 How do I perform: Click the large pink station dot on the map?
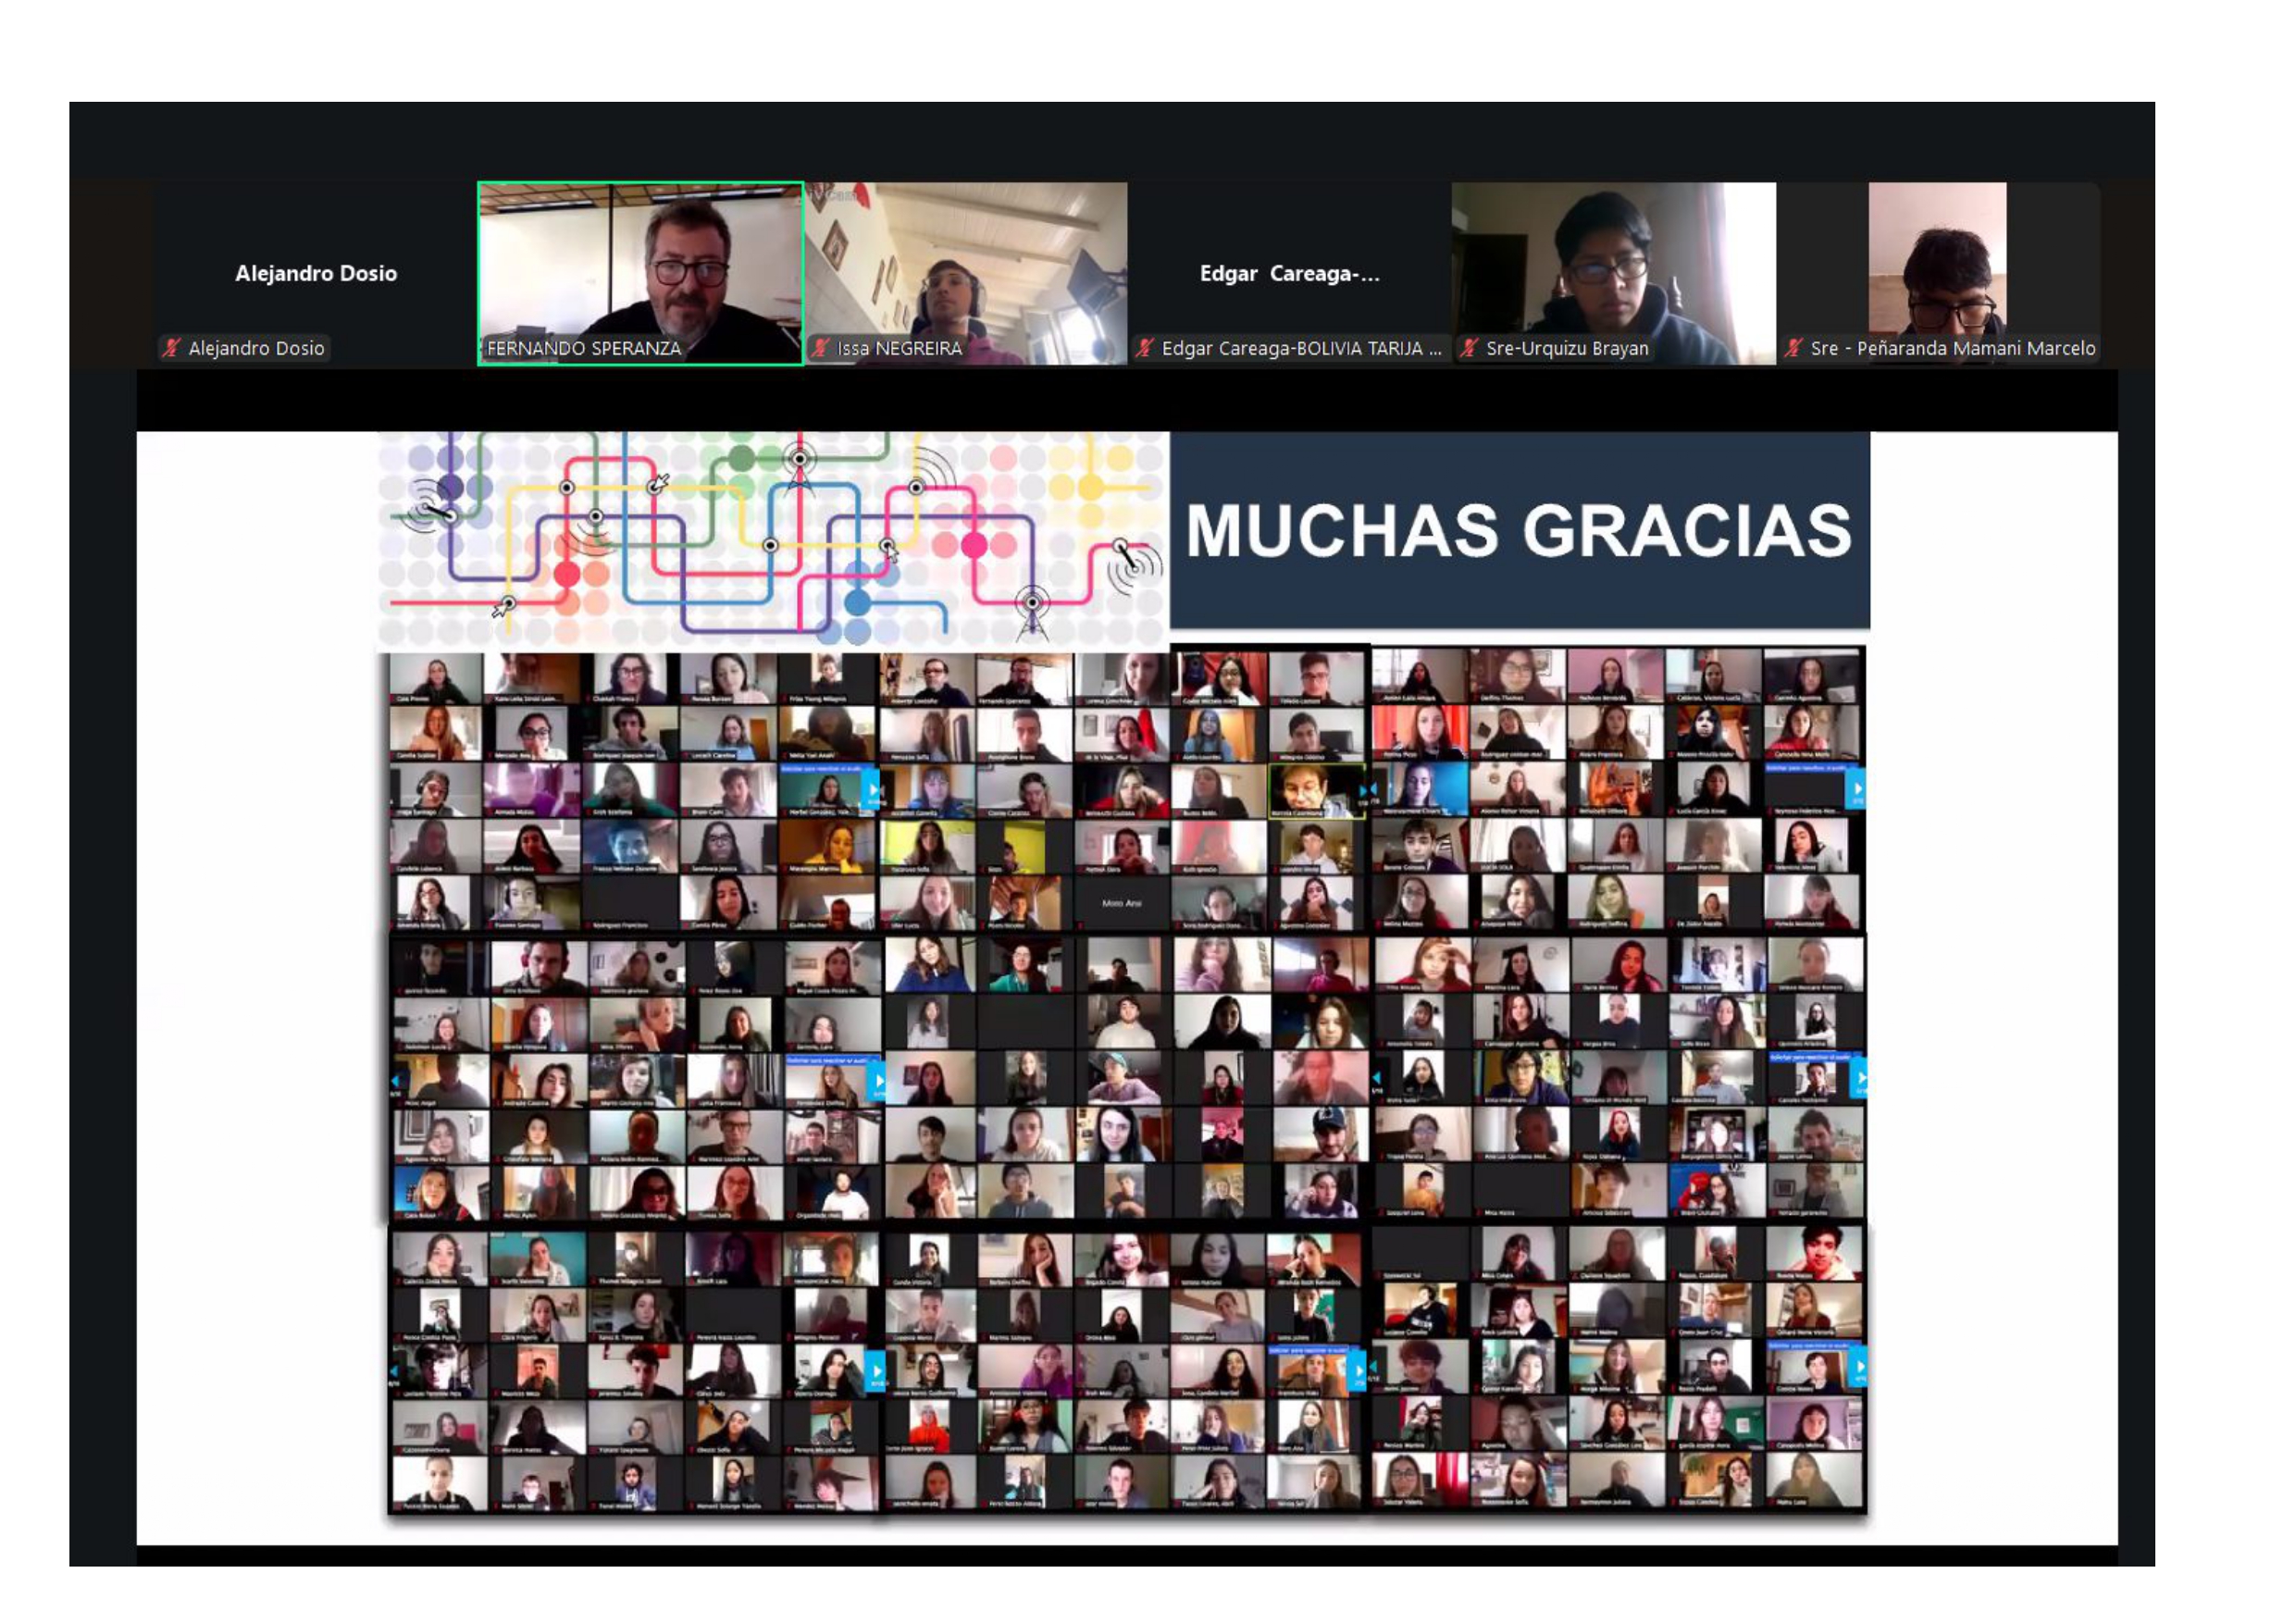[x=974, y=545]
